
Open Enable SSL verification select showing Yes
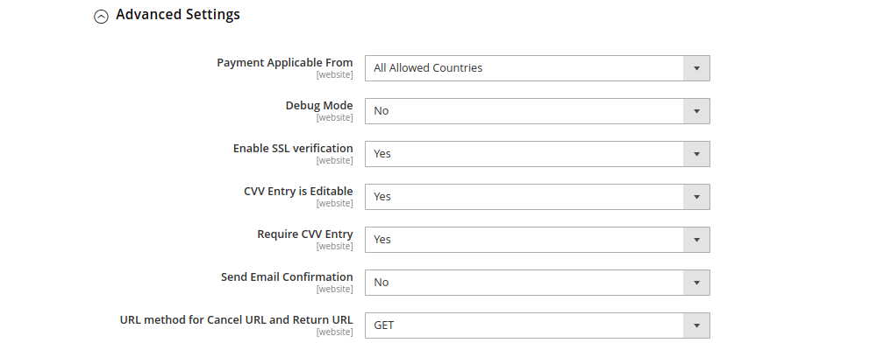click(x=524, y=154)
